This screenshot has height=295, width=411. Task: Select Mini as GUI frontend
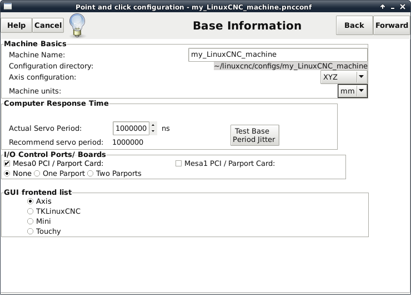(31, 221)
